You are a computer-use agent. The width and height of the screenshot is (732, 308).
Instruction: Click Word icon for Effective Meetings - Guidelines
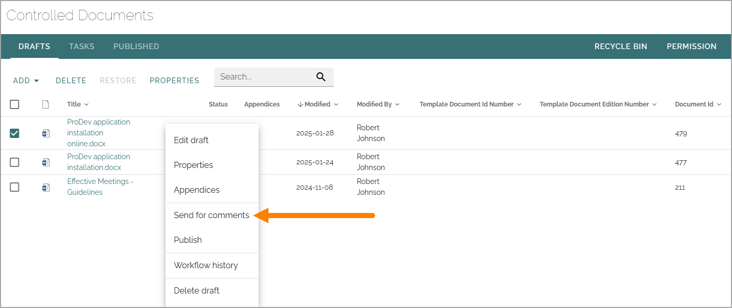(x=46, y=187)
